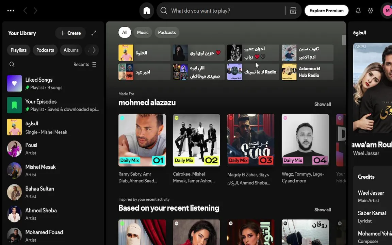Open Mishel Mesak artist in library
This screenshot has width=392, height=245.
[53, 170]
